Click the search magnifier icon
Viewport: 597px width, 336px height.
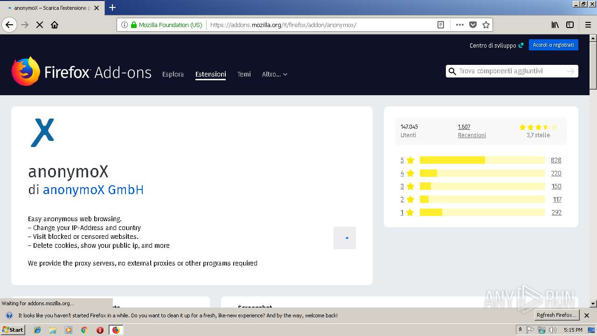pyautogui.click(x=452, y=71)
